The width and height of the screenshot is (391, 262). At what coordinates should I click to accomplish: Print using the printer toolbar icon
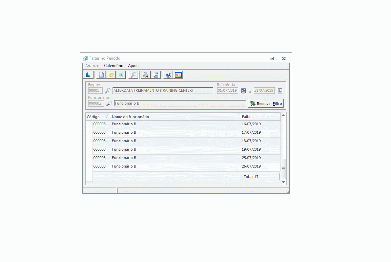pos(146,75)
